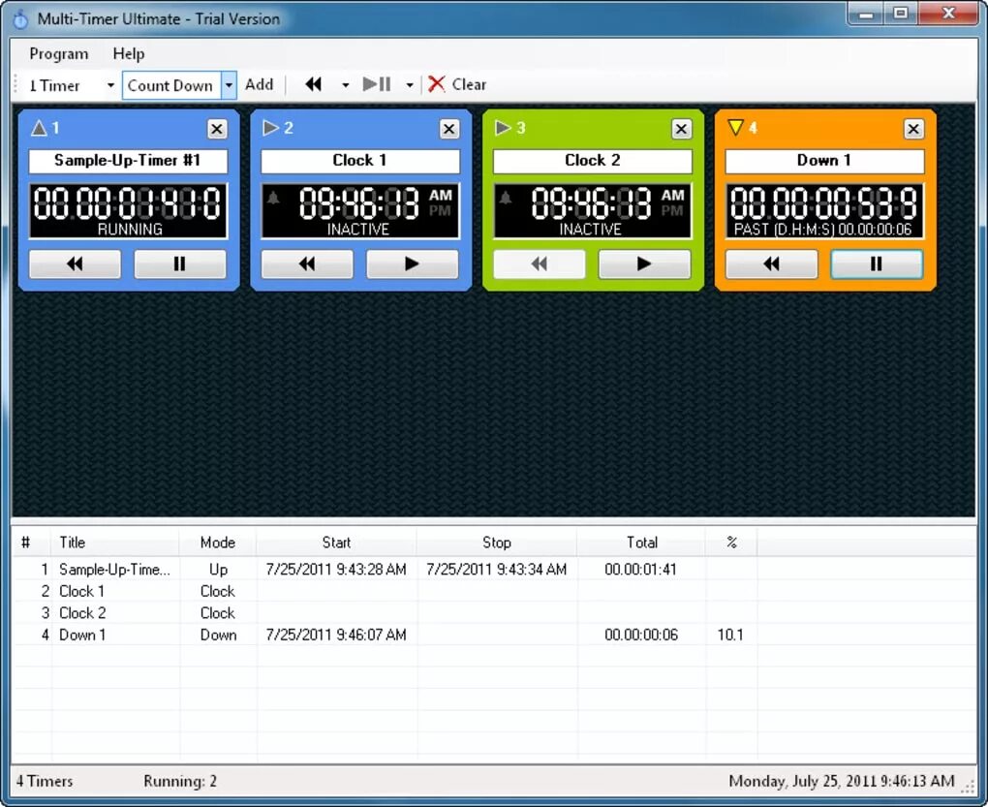
Task: Select the Clock 1 row in list
Action: (494, 592)
